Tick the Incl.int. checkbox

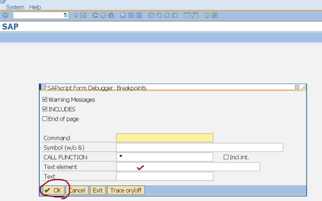tap(226, 157)
